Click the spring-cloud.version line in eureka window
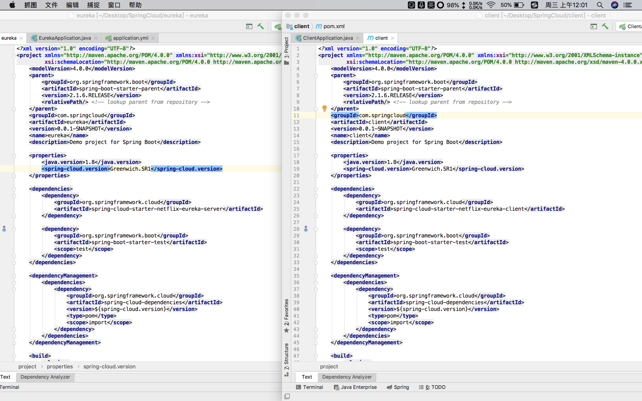Viewport: 642px width, 401px height. (132, 169)
